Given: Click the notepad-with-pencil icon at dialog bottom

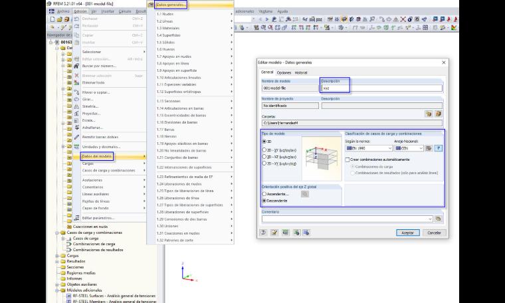Looking at the screenshot, I should (274, 233).
